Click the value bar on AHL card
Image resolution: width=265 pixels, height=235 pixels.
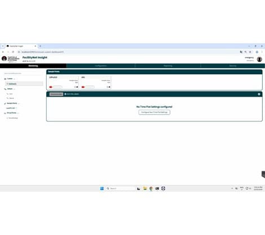90,87
